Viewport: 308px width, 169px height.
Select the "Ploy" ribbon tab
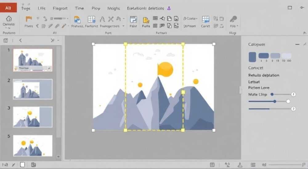[x=96, y=8]
